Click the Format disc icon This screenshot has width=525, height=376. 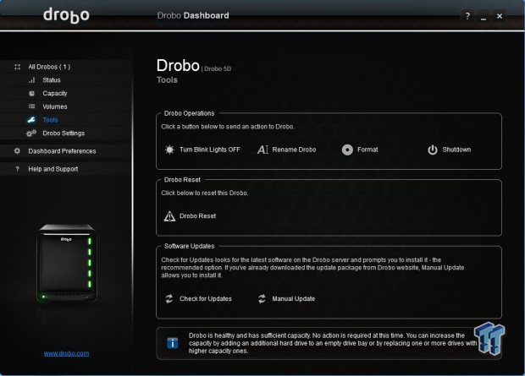pos(347,150)
